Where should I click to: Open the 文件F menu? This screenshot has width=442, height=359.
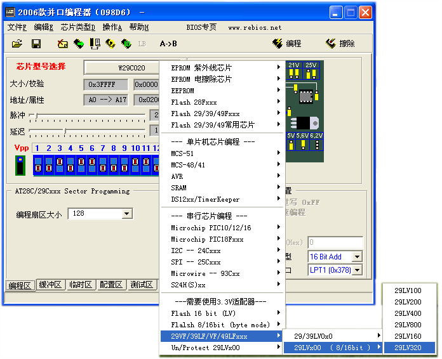tap(17, 27)
